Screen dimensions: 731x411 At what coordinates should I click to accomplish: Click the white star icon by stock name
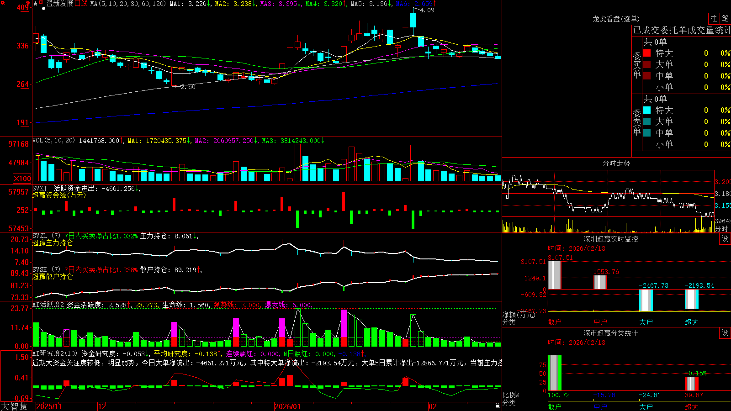36,4
